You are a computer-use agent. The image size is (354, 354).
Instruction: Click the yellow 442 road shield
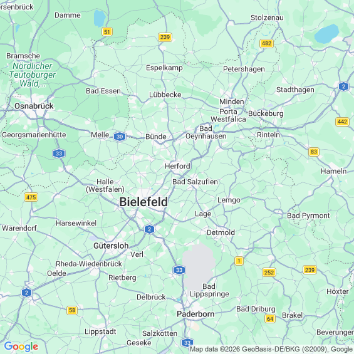[x=343, y=122]
